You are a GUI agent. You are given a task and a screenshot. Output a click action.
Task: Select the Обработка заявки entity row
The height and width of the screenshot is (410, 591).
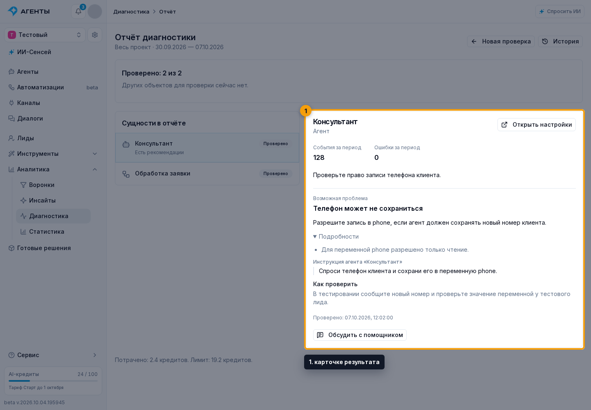click(207, 174)
